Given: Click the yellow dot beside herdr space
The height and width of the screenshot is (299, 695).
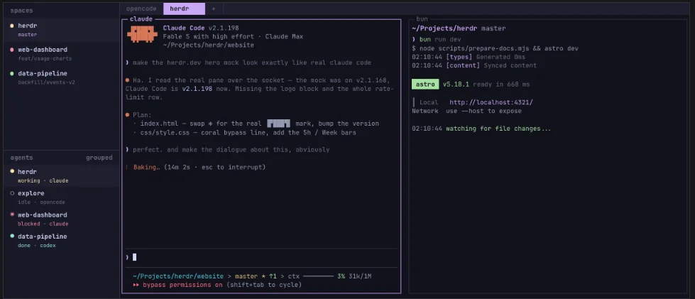Looking at the screenshot, I should click(12, 26).
